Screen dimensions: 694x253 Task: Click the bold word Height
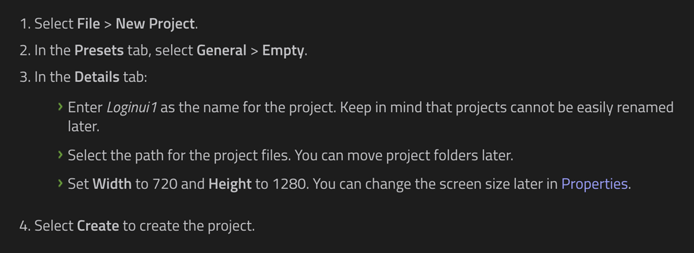pos(230,184)
